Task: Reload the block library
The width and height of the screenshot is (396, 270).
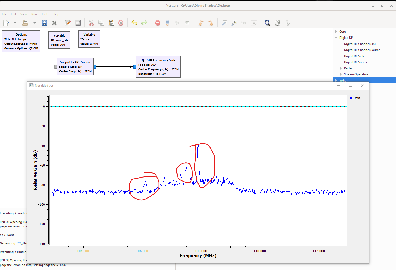Action: click(277, 23)
